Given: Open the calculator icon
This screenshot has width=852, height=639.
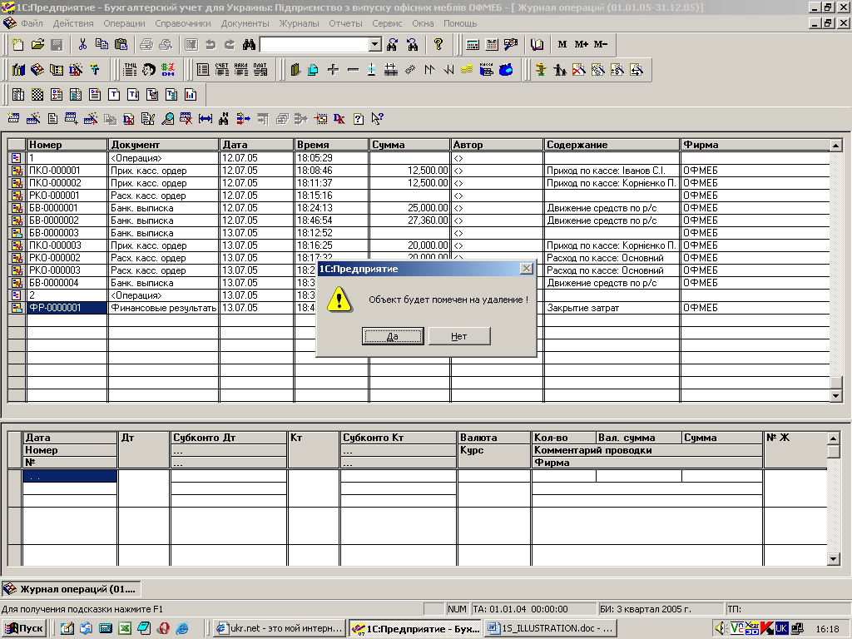Looking at the screenshot, I should [473, 45].
